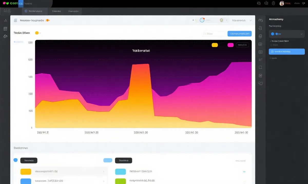Switch to the first tab with blue icon
This screenshot has height=184, width=308.
point(35,11)
